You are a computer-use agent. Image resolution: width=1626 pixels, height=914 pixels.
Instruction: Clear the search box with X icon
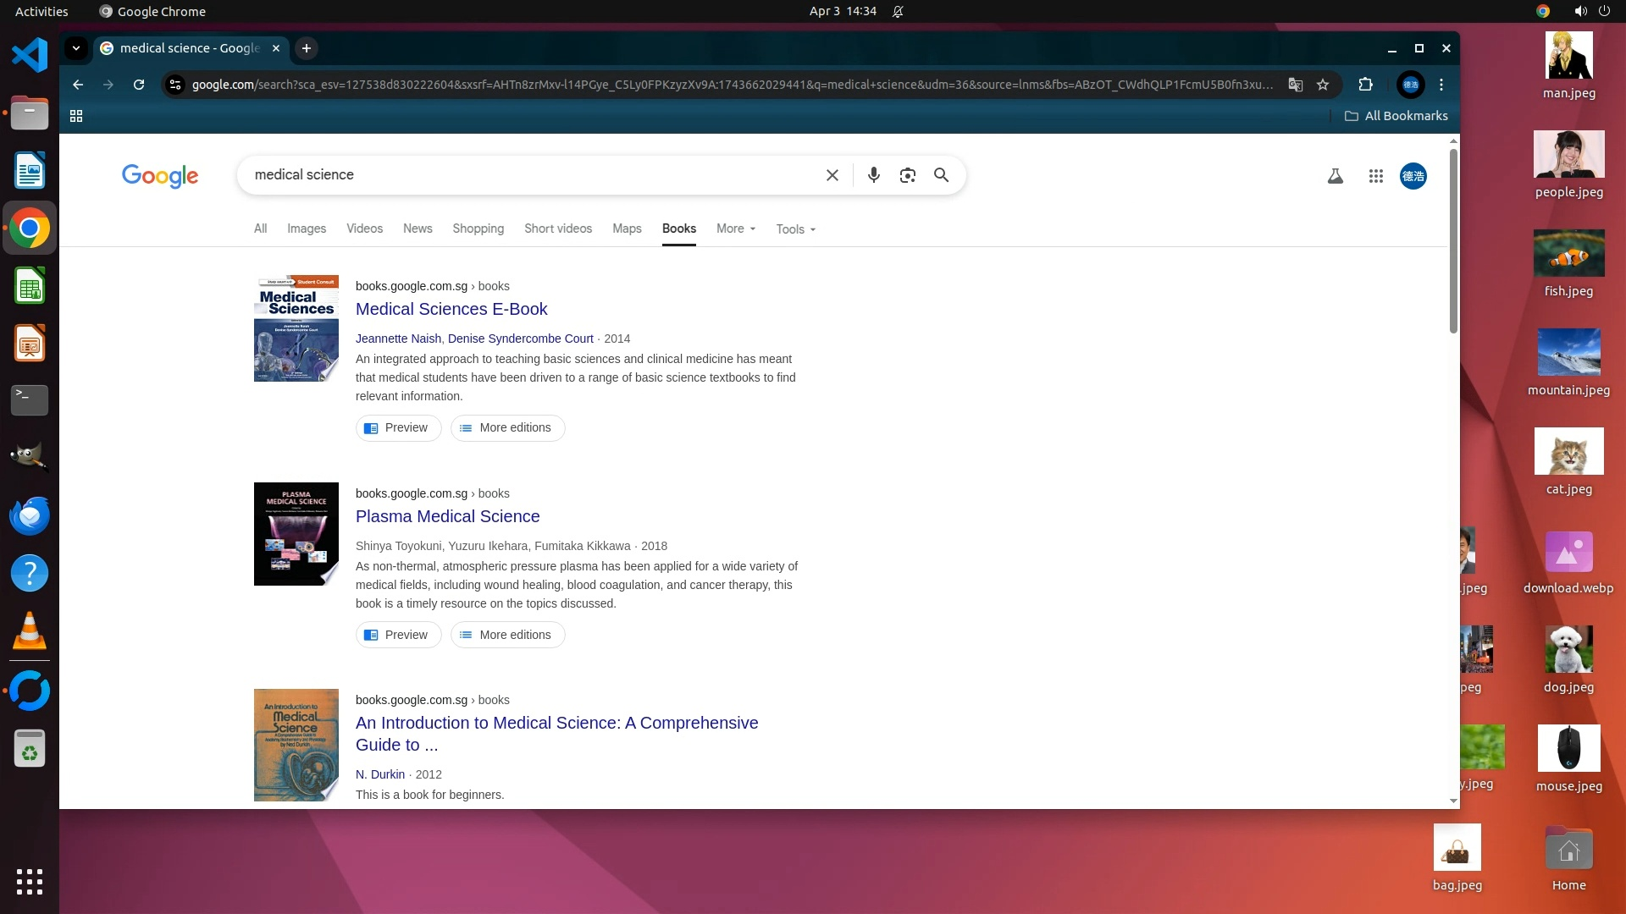tap(832, 175)
